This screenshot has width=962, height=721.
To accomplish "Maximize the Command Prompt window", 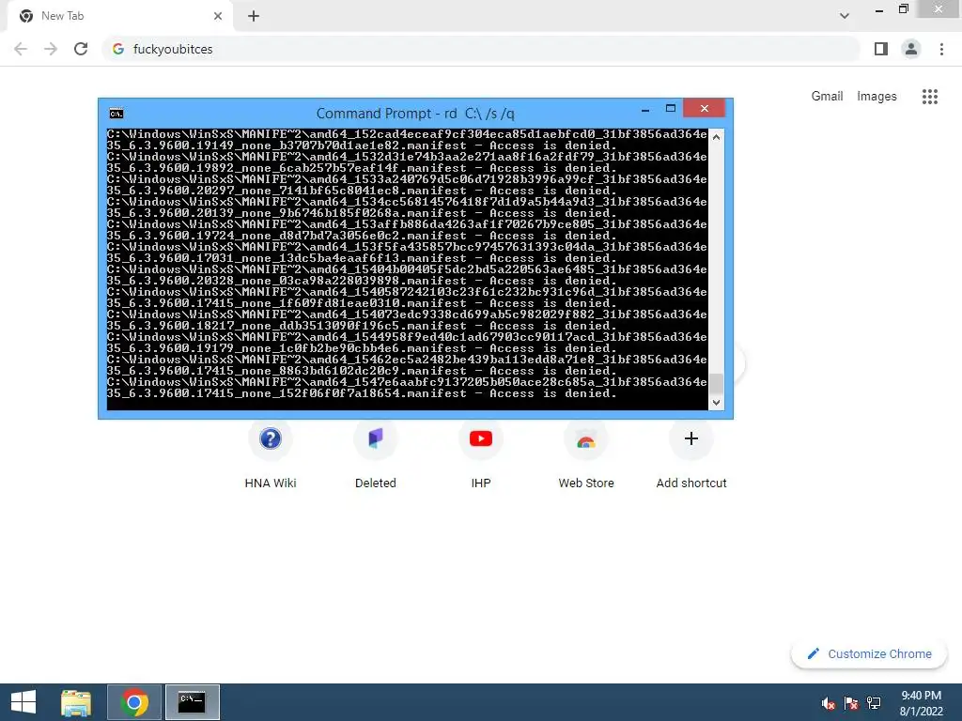I will coord(671,109).
